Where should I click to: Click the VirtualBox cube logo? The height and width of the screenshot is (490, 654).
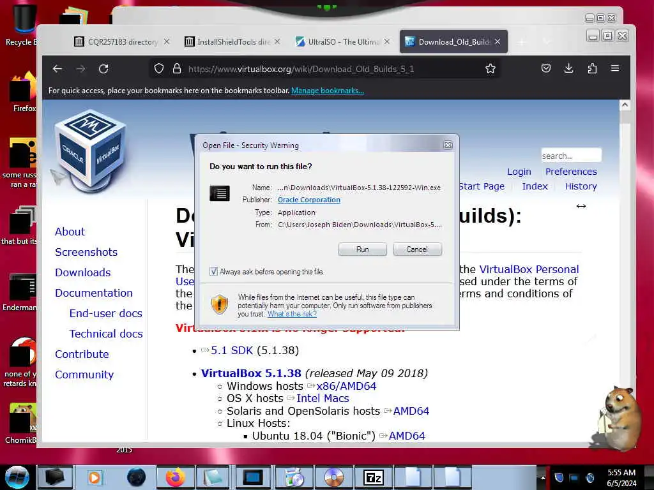click(x=90, y=149)
